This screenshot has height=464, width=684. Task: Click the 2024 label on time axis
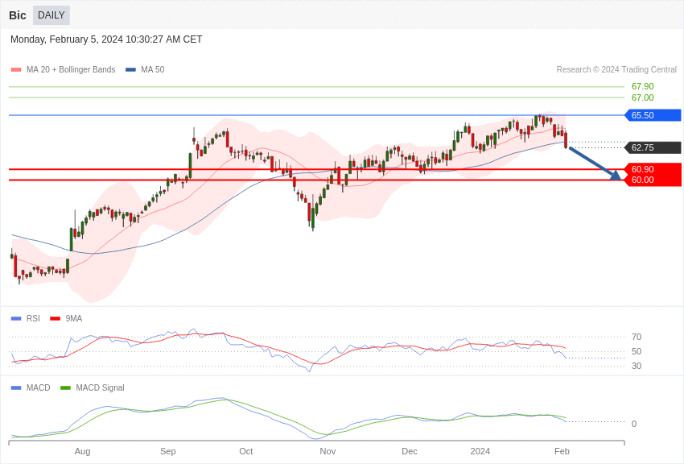pos(480,451)
